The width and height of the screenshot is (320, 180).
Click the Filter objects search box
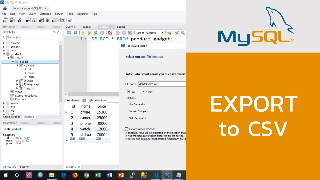(33, 37)
